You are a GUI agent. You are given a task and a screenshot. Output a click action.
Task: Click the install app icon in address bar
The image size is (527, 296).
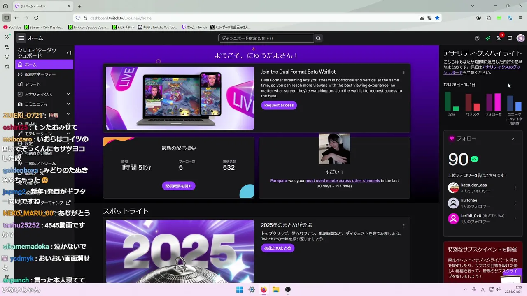[422, 18]
